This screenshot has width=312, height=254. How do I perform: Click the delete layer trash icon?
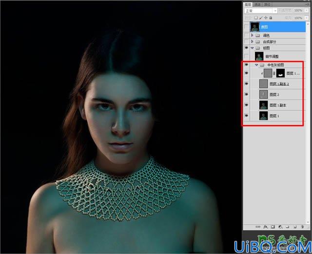point(302,227)
